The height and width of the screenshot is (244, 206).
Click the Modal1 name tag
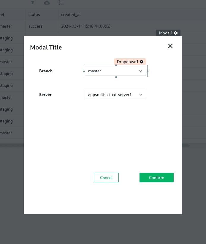click(x=165, y=33)
